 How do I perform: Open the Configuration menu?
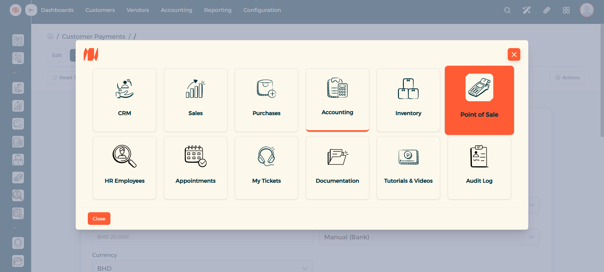pos(262,10)
